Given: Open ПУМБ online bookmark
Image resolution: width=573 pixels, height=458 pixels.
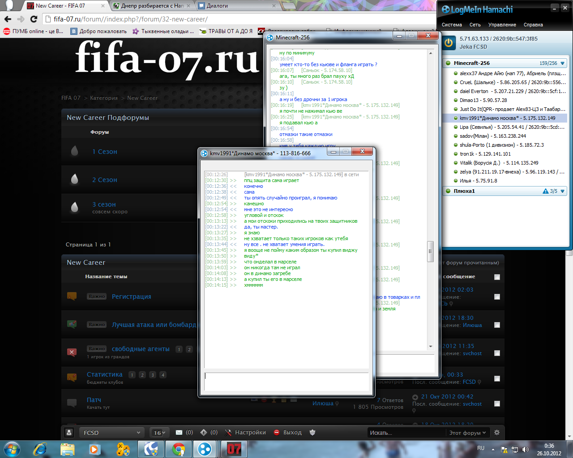Looking at the screenshot, I should (x=33, y=31).
